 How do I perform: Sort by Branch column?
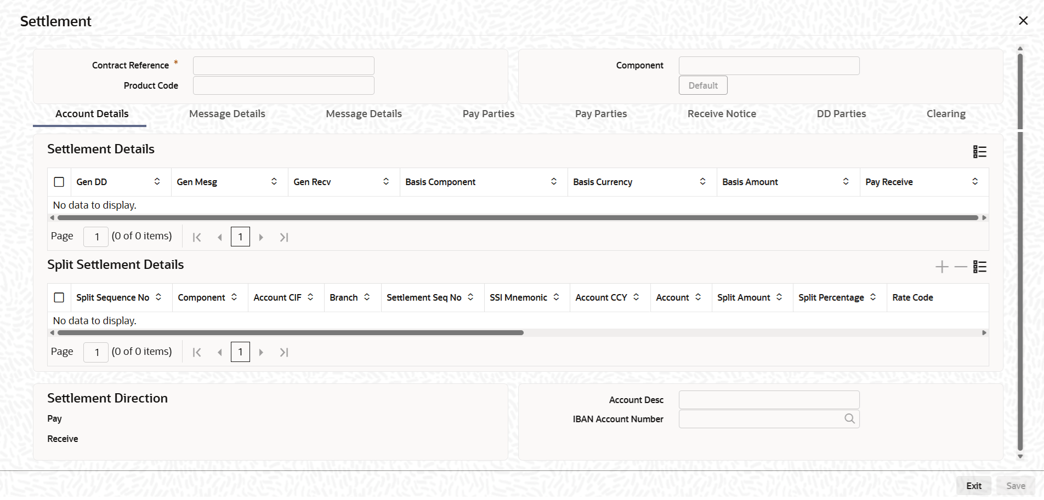pos(367,297)
